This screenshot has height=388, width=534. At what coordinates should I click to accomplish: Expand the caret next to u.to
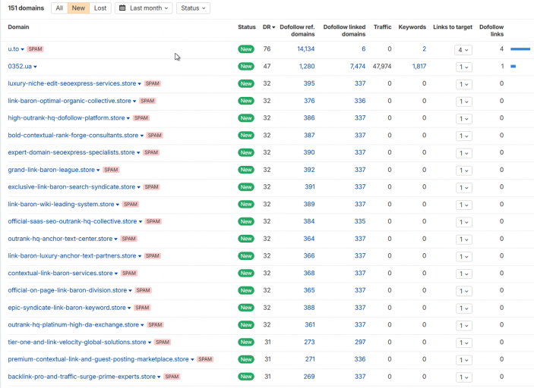[x=23, y=49]
